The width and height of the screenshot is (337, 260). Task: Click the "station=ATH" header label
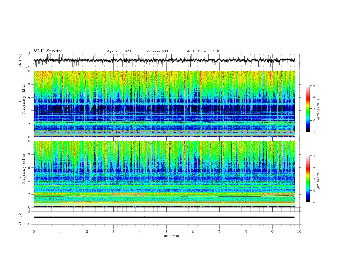tap(158, 51)
